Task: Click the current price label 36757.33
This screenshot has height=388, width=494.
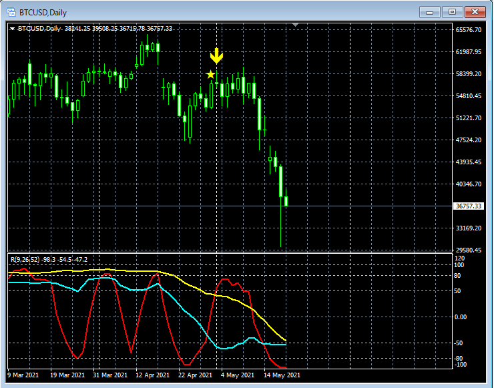Action: tap(469, 206)
